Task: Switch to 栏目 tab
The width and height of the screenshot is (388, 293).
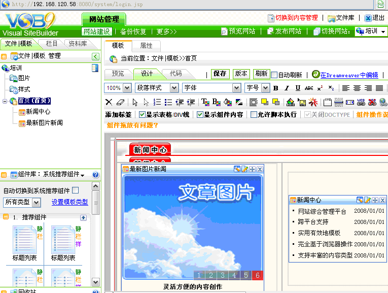Action: [52, 44]
